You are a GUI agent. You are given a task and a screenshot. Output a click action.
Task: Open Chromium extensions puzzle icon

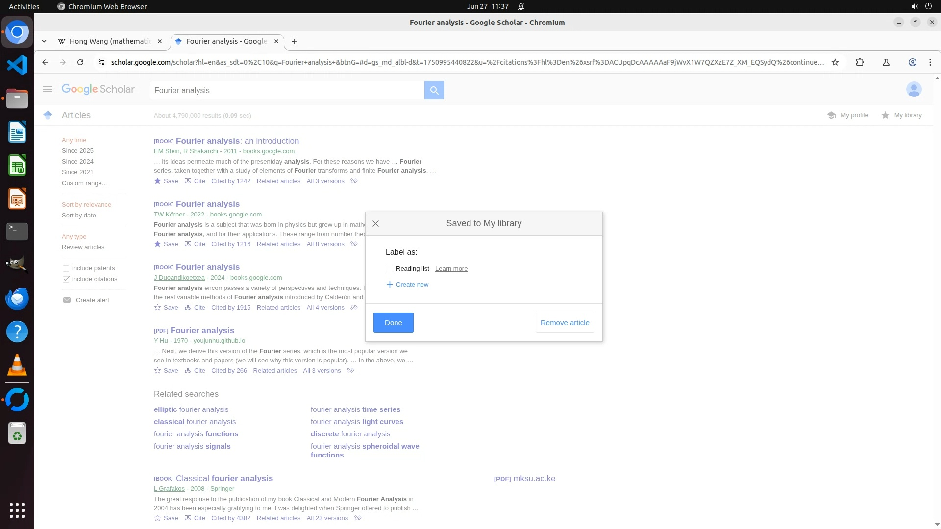pyautogui.click(x=860, y=62)
